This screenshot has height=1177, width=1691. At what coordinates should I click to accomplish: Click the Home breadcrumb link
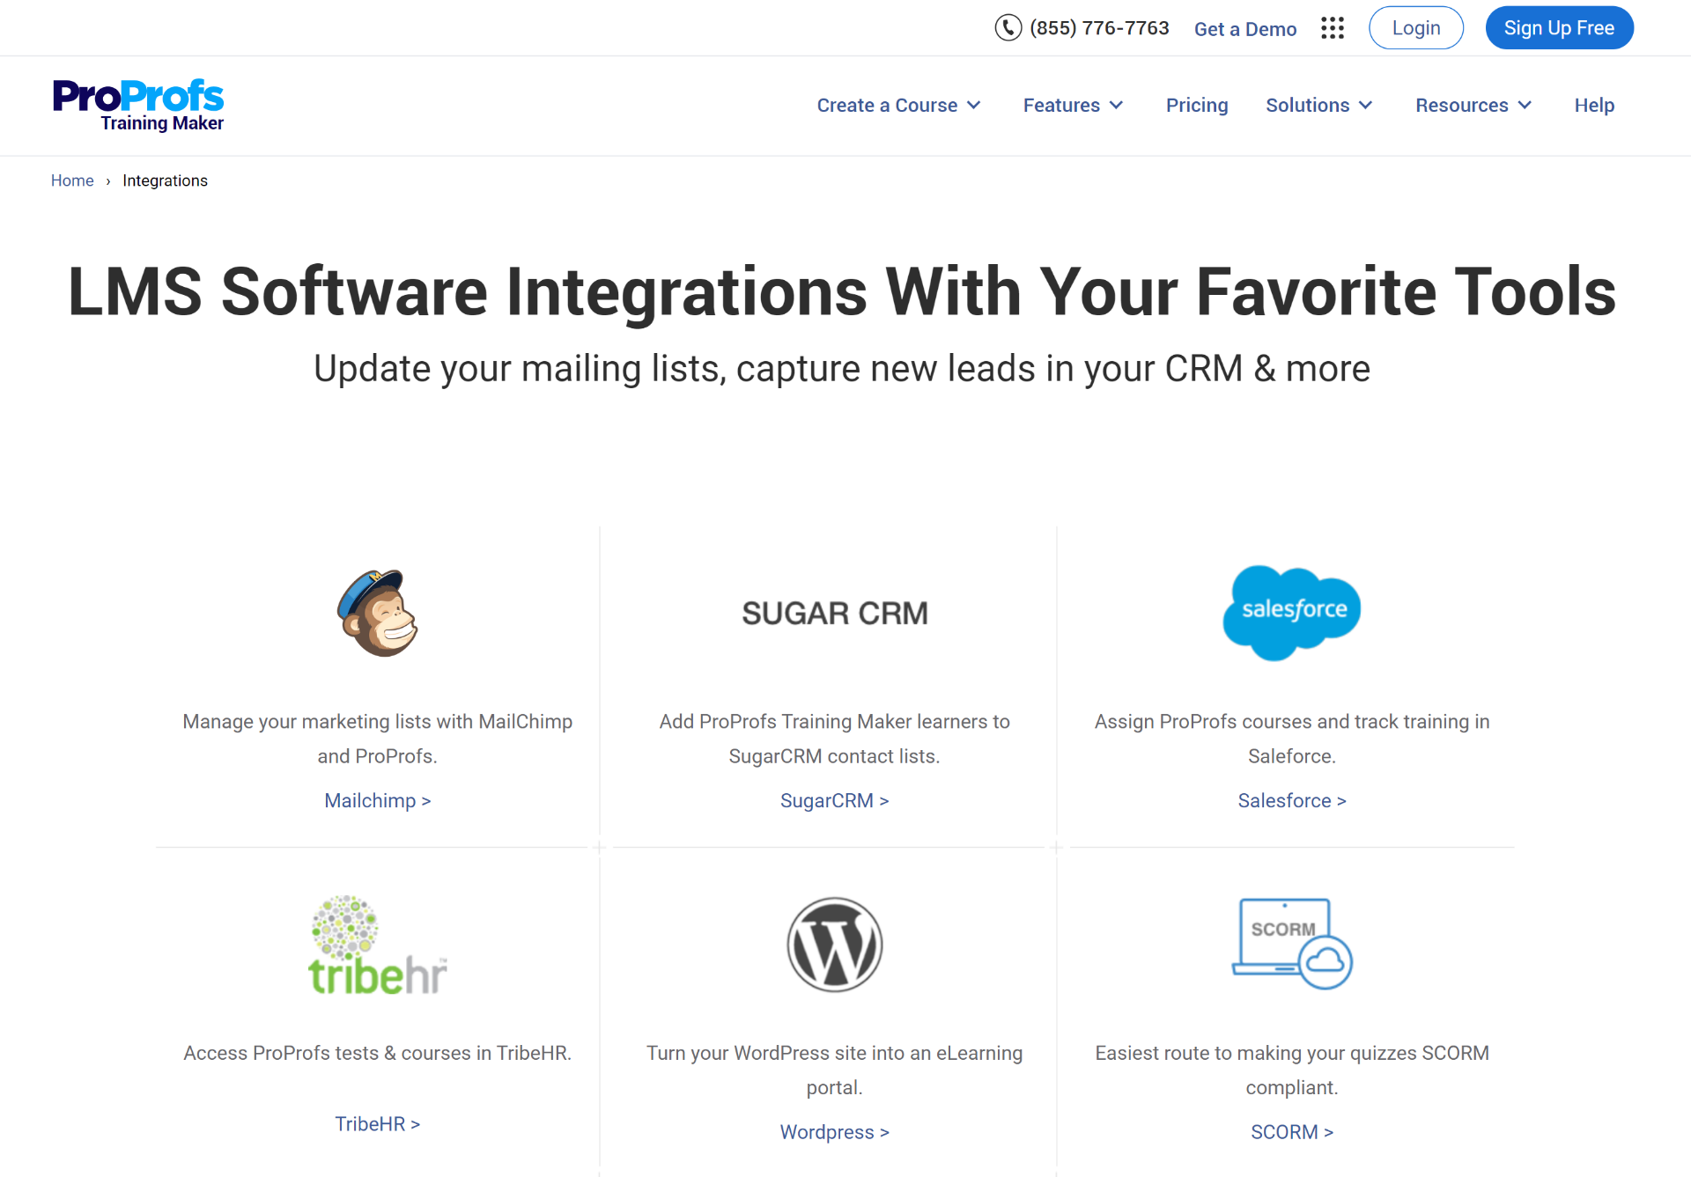tap(72, 180)
